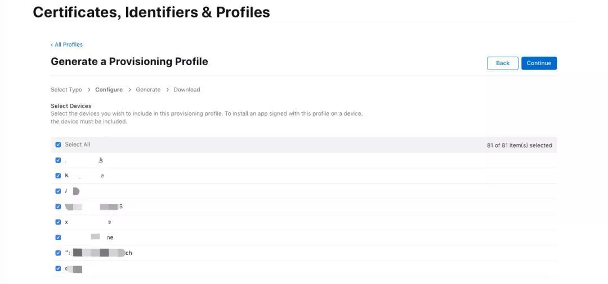Image resolution: width=608 pixels, height=284 pixels.
Task: Toggle checkbox of device ending in "S"
Action: [58, 207]
